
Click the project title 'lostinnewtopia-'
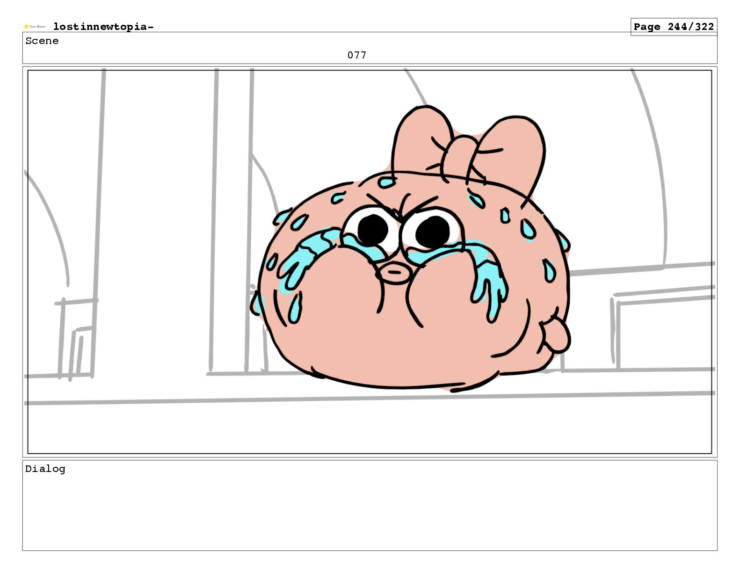pos(103,27)
